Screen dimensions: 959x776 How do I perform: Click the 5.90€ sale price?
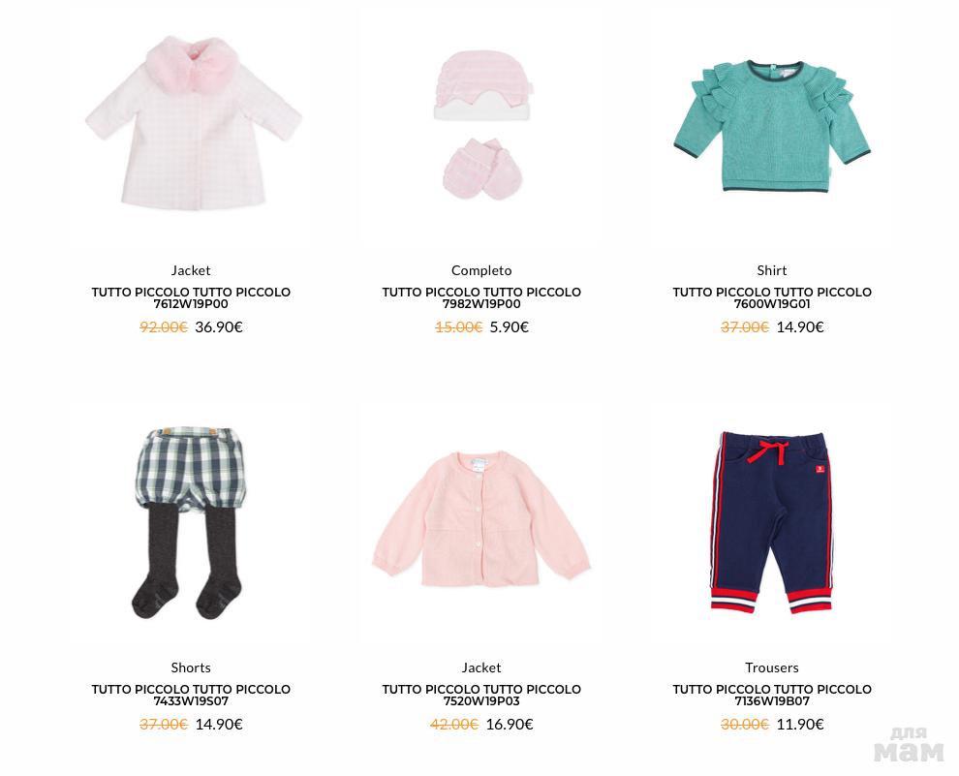coord(509,327)
